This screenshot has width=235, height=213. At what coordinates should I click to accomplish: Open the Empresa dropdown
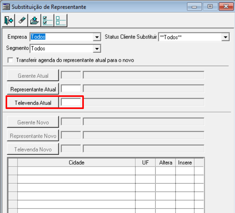coord(97,37)
